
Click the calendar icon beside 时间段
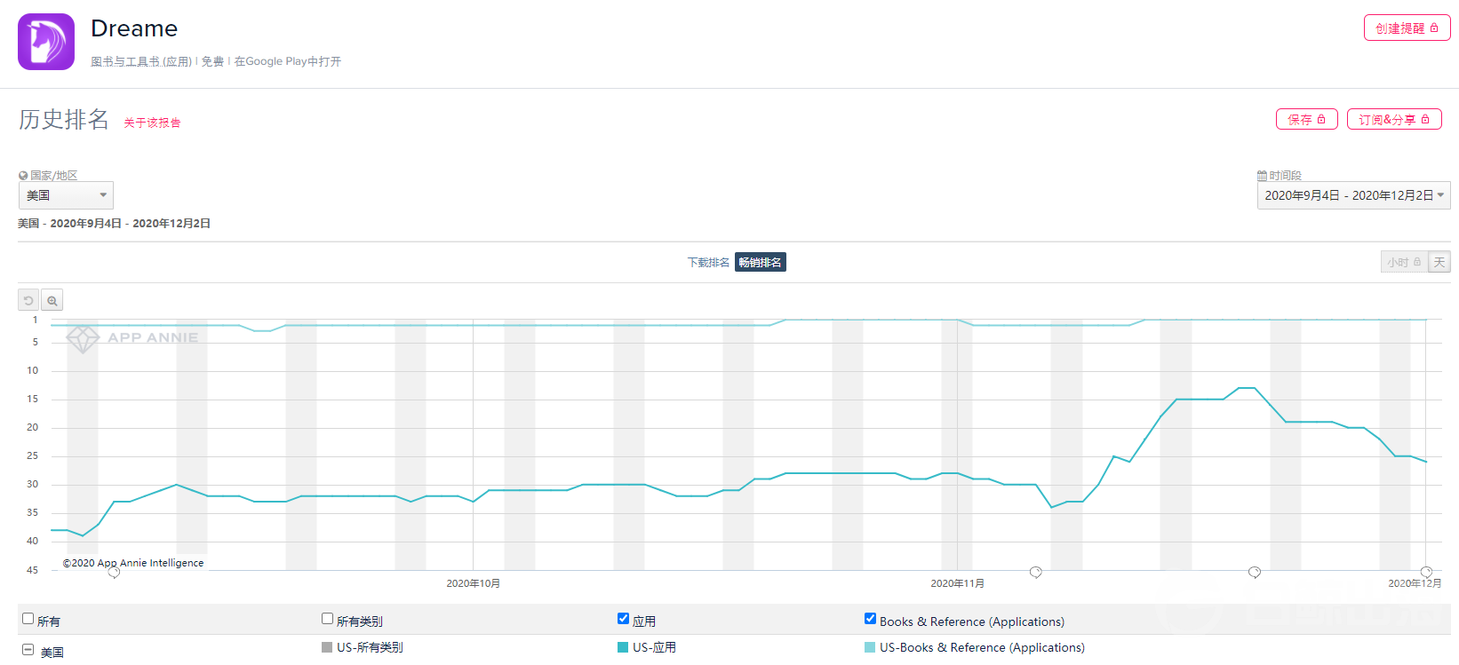(1262, 176)
